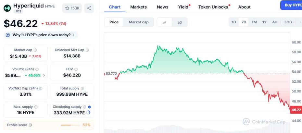
Task: Click the Hyperliquid logo icon
Action: tap(7, 8)
